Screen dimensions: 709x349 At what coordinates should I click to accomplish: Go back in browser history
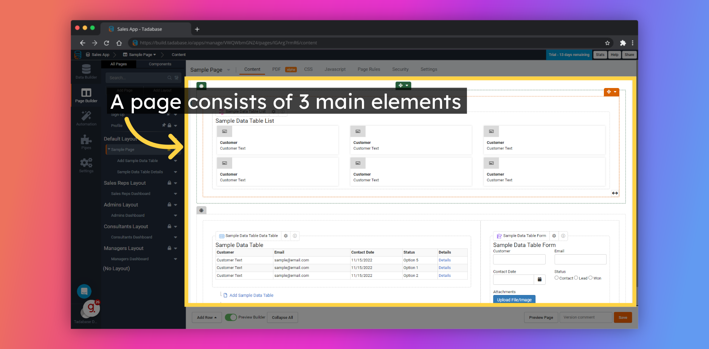click(82, 43)
